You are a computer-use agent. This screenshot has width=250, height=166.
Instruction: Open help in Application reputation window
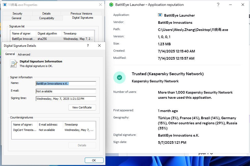pos(218,5)
